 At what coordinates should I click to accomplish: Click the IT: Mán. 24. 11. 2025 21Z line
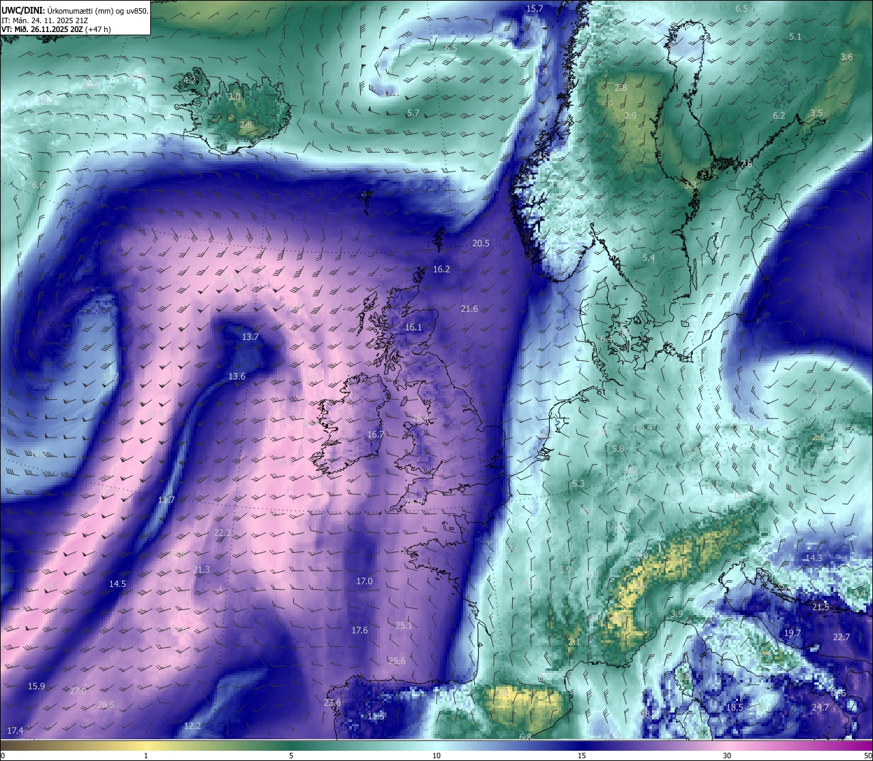point(44,20)
